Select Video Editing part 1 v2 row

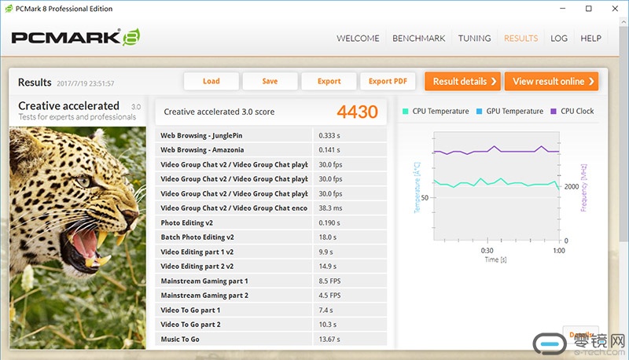click(x=270, y=252)
